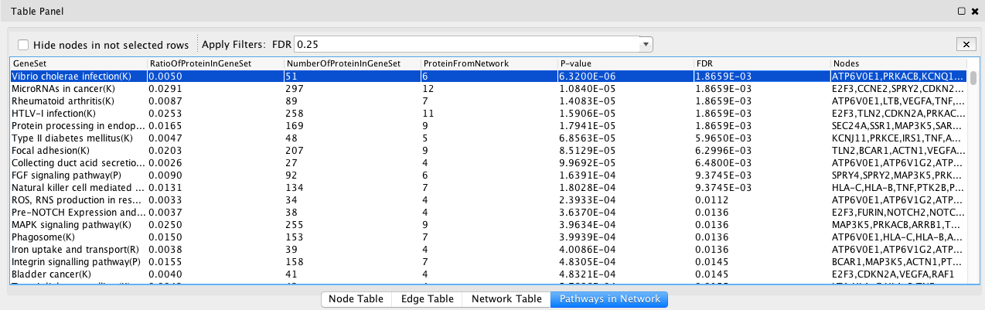985x310 pixels.
Task: Switch to the Node Table tab
Action: point(356,298)
